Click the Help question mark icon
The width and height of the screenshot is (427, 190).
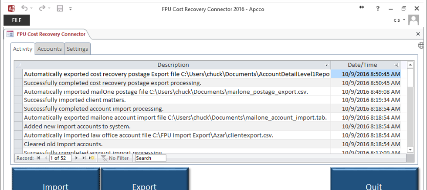(378, 8)
